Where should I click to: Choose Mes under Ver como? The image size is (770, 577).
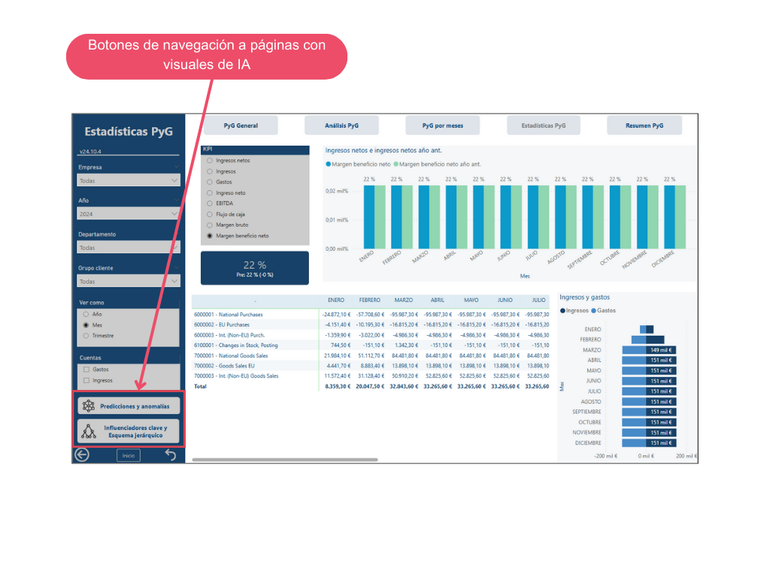click(x=86, y=325)
